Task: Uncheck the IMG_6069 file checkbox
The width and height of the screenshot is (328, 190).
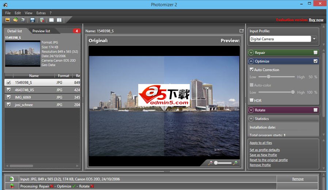Action: (x=8, y=97)
